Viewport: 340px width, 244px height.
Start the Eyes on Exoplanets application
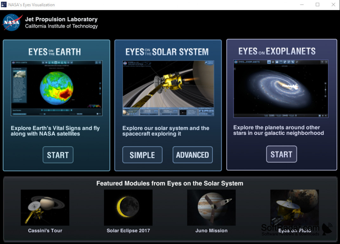coord(281,154)
